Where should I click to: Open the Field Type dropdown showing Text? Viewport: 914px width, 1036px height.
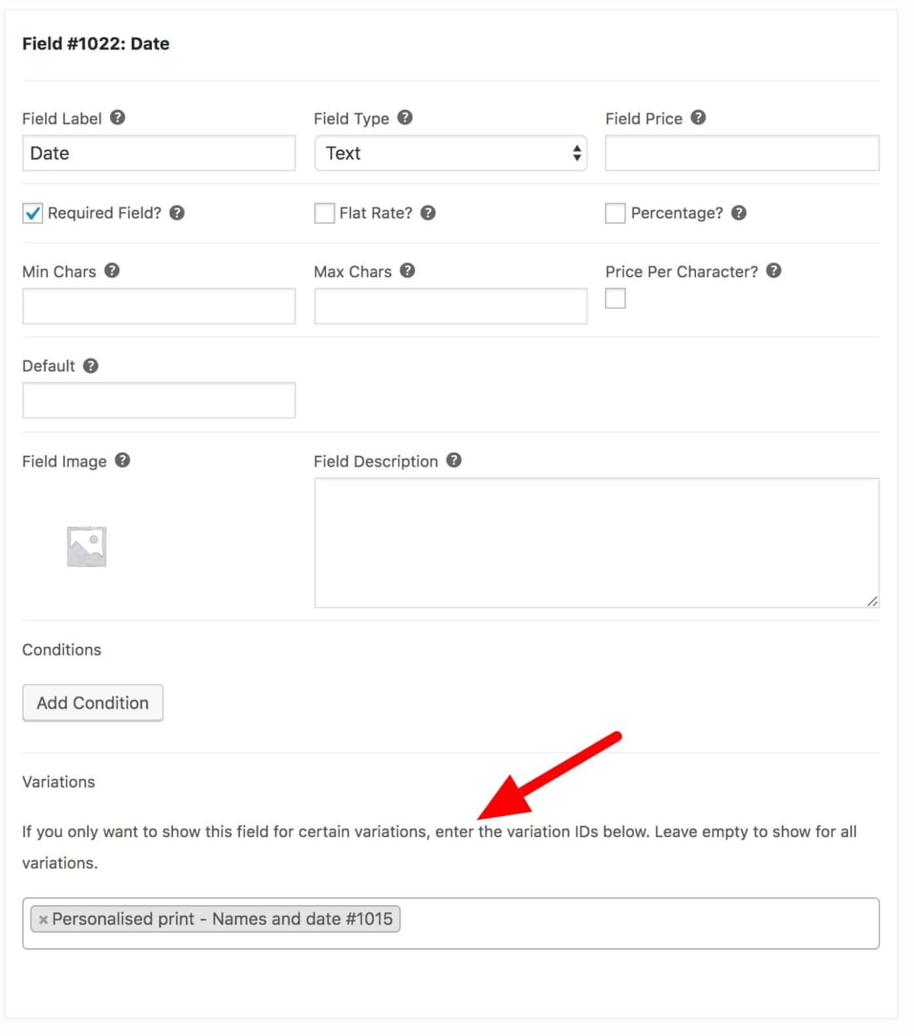451,153
